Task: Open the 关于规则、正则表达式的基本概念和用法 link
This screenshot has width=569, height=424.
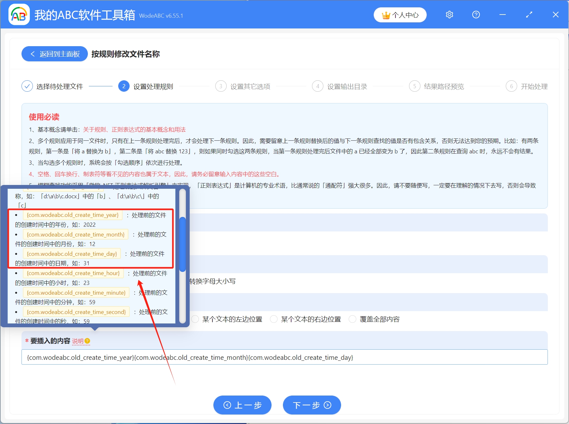Action: point(134,129)
